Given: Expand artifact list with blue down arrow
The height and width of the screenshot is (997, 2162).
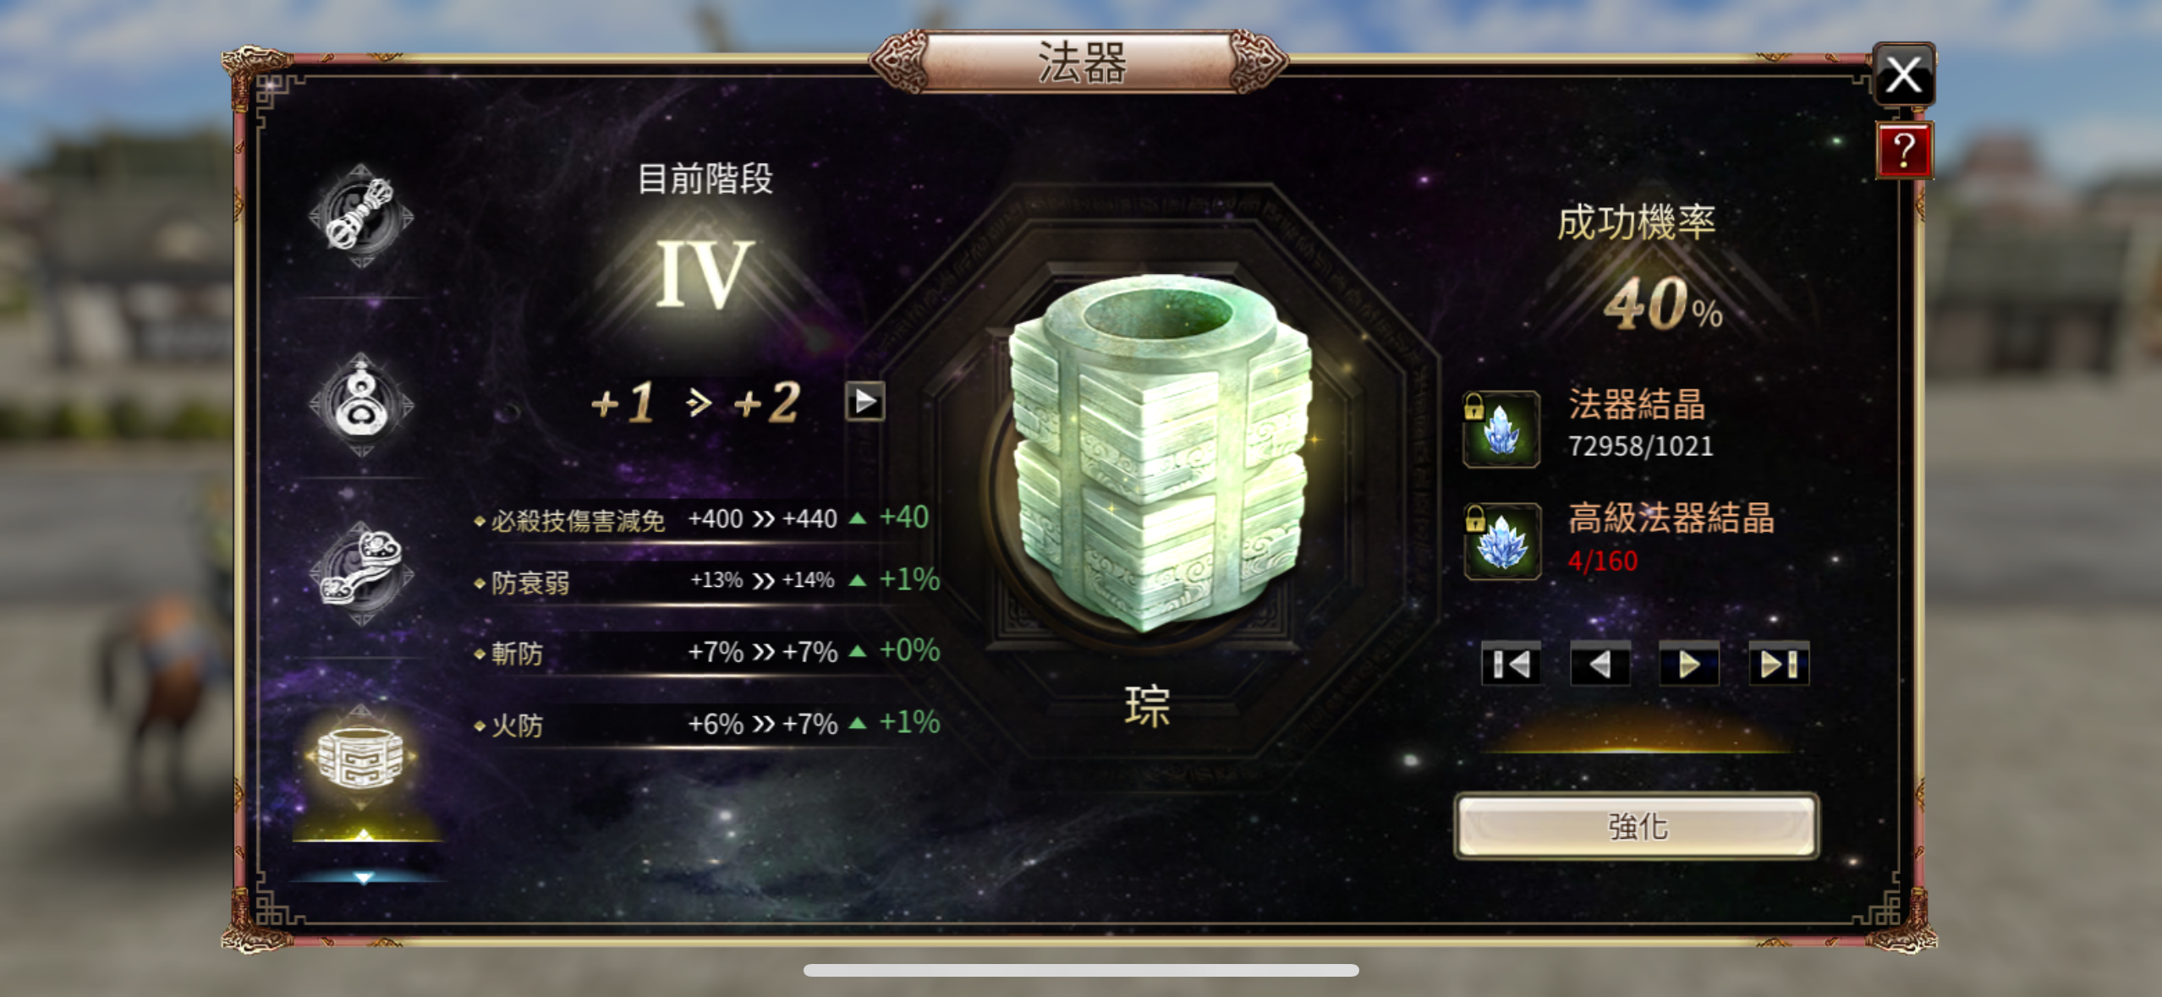Looking at the screenshot, I should (x=364, y=878).
